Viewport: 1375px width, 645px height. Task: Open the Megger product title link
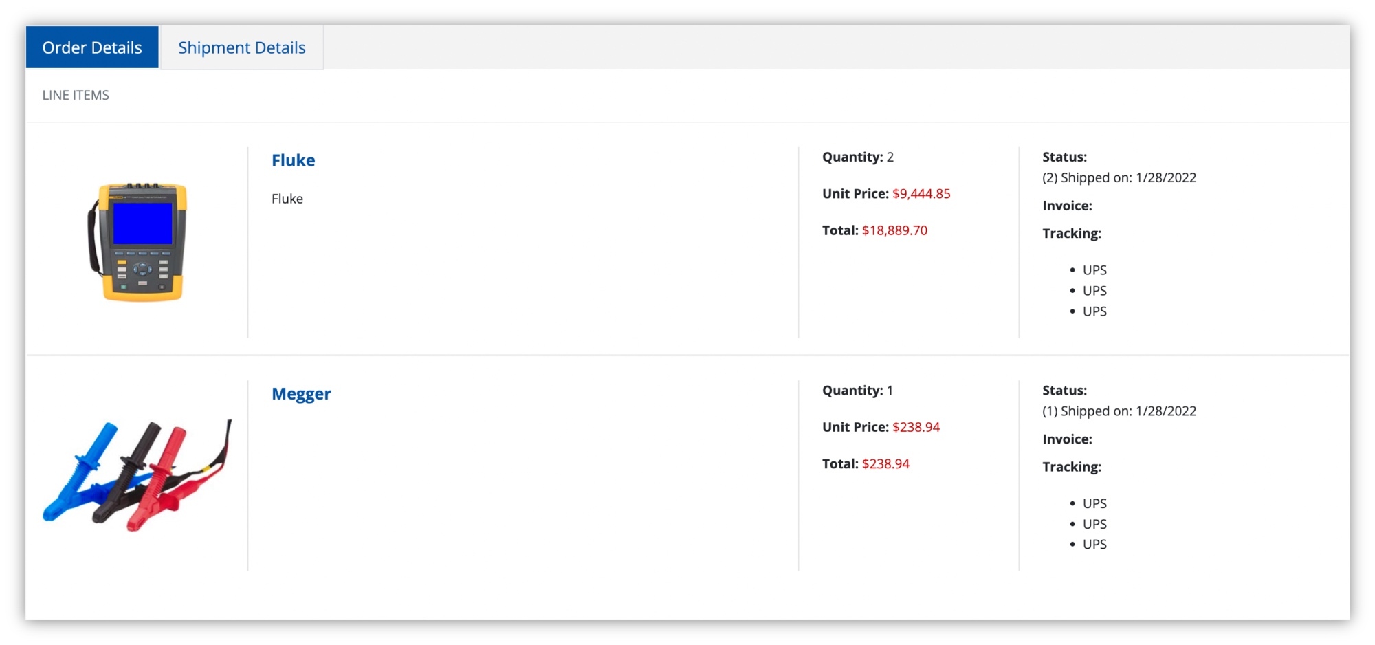pyautogui.click(x=301, y=394)
